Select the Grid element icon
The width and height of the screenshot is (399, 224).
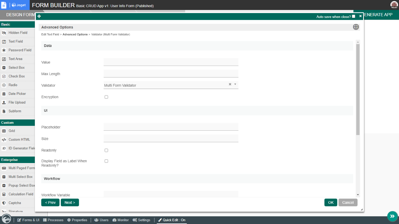(x=4, y=131)
